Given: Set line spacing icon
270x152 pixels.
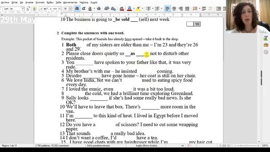Looking at the screenshot, I should [x=195, y=8].
